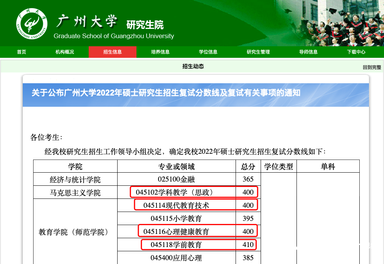Click the Guangzhou University round logo
384x264 pixels.
pyautogui.click(x=32, y=24)
